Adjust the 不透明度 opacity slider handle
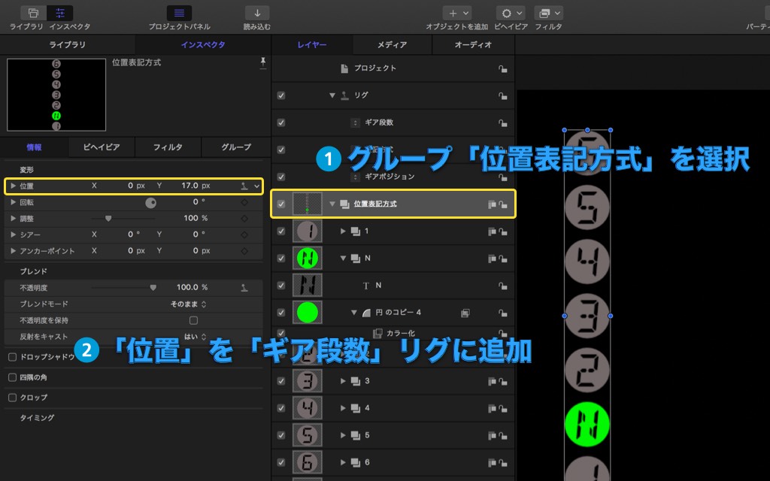Screen dimensions: 770x481 pyautogui.click(x=153, y=288)
